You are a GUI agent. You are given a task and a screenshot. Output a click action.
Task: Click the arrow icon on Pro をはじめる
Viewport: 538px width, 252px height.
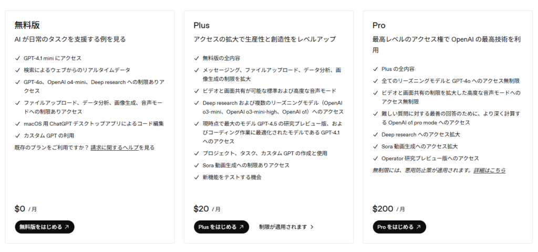tap(419, 227)
